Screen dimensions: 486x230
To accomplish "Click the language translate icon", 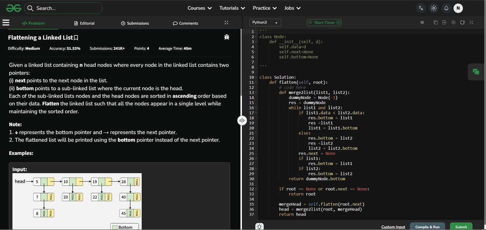I will 421,8.
